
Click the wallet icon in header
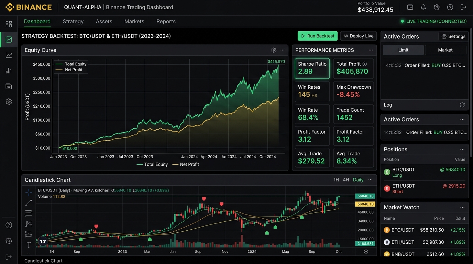[410, 7]
